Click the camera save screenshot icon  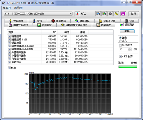click(110, 14)
